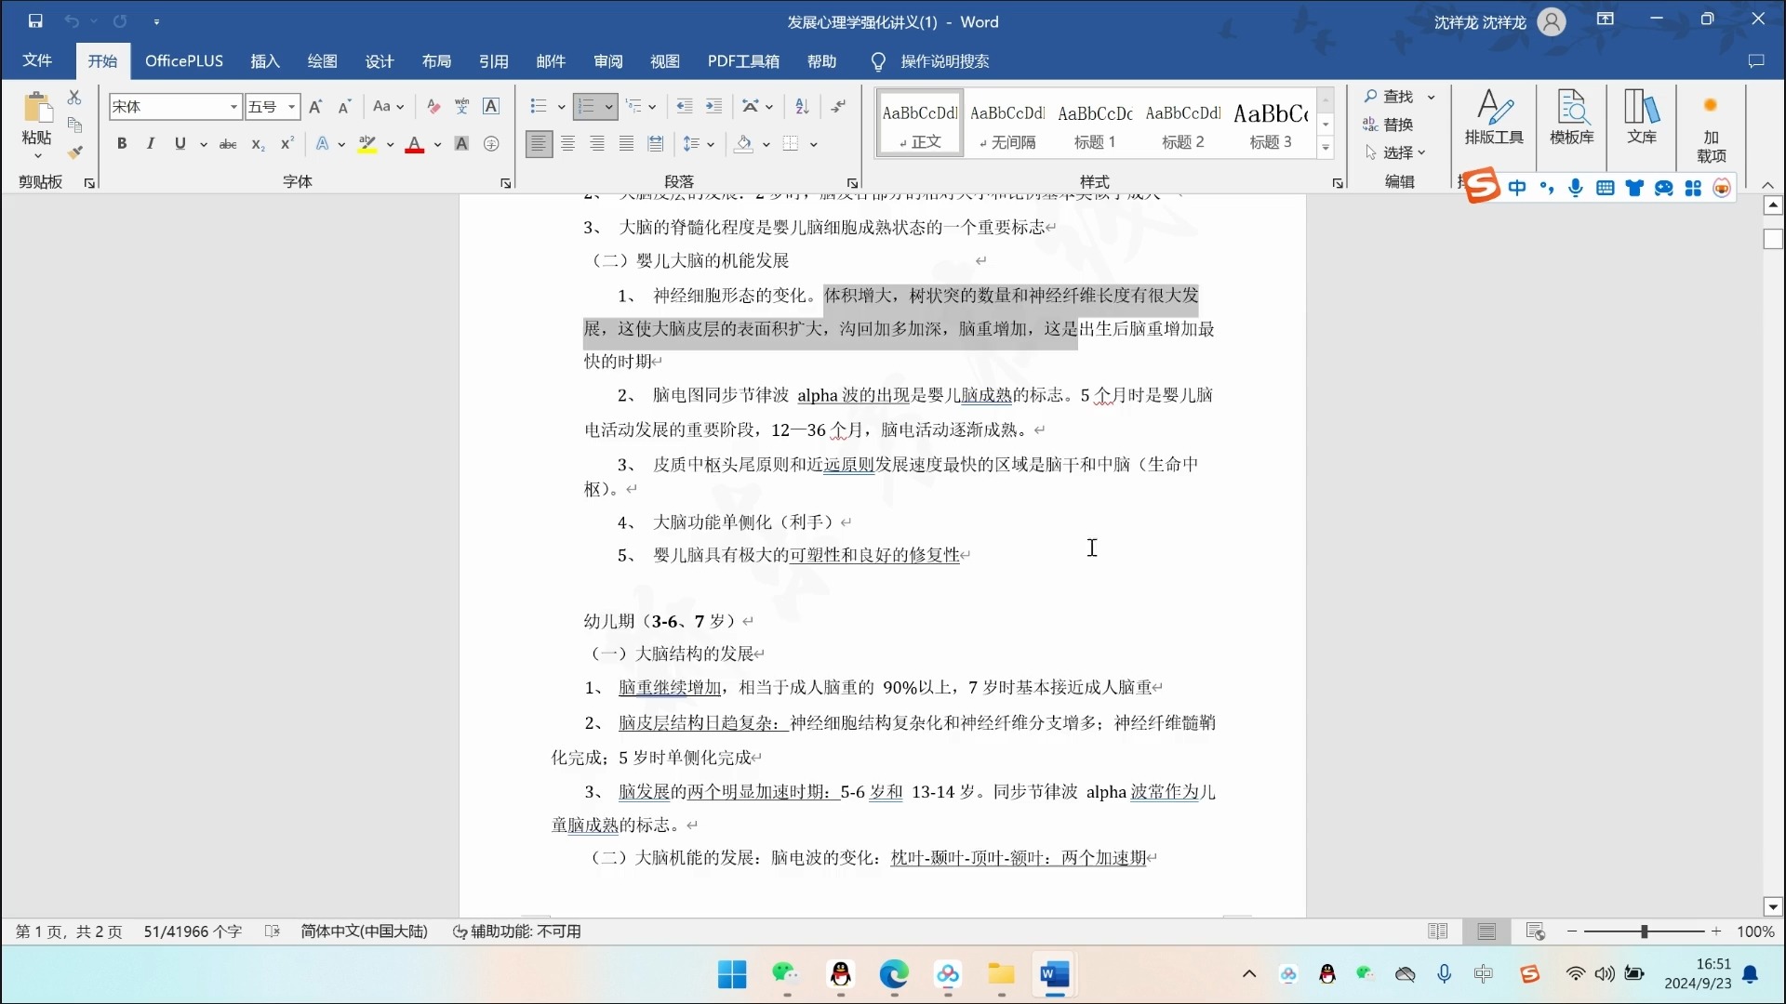The image size is (1786, 1004).
Task: Click the Find (查找) button
Action: pyautogui.click(x=1390, y=96)
